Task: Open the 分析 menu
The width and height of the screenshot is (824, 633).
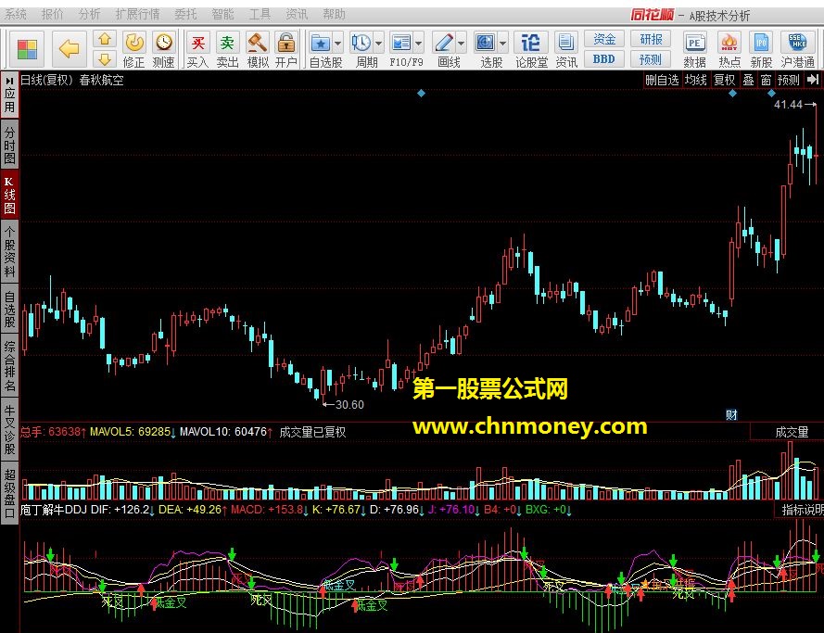Action: click(x=89, y=14)
